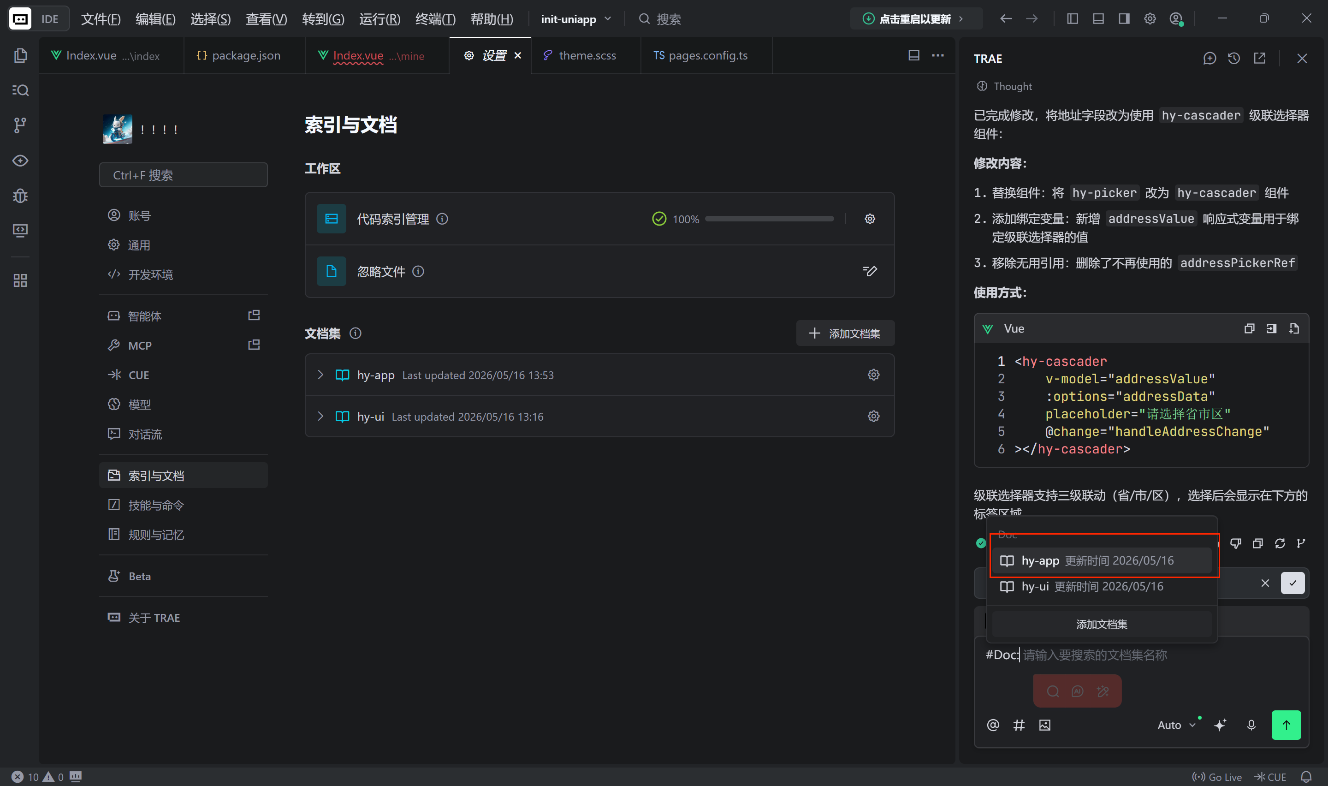Select hy-app from the Doc popup list
1328x786 pixels.
tap(1101, 560)
